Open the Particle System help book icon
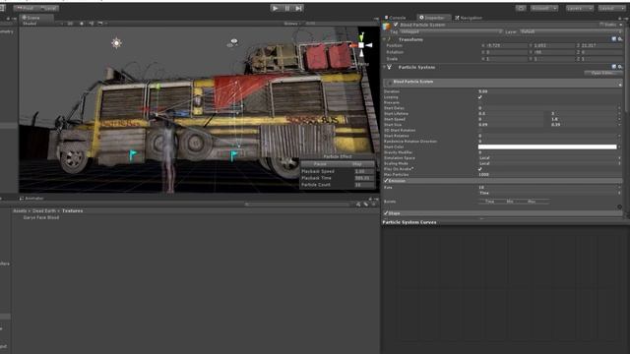Image resolution: width=630 pixels, height=354 pixels. pos(614,67)
